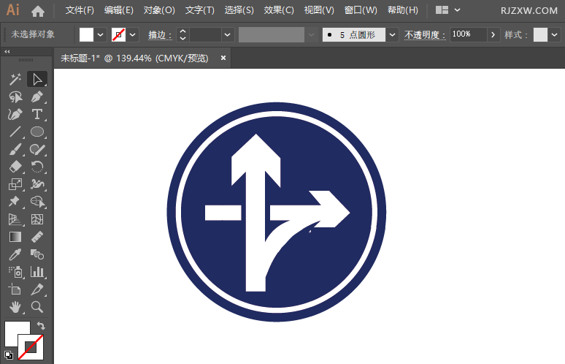Reset to default fill and stroke
Screen dimensions: 565x364
(x=9, y=354)
